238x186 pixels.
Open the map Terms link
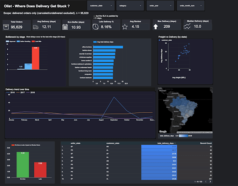pyautogui.click(x=210, y=132)
